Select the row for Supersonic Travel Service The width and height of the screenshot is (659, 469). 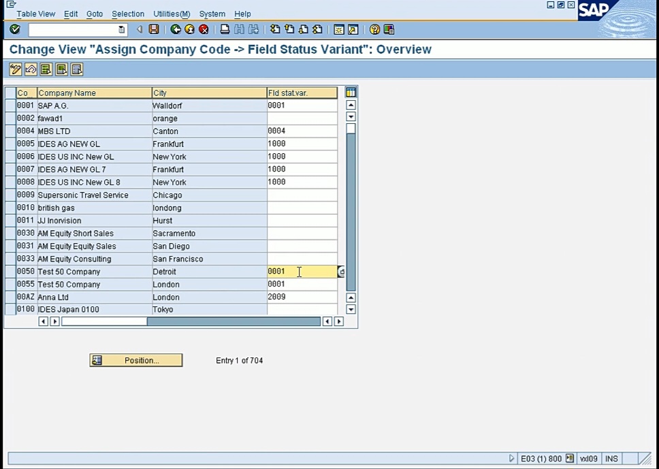(x=10, y=195)
